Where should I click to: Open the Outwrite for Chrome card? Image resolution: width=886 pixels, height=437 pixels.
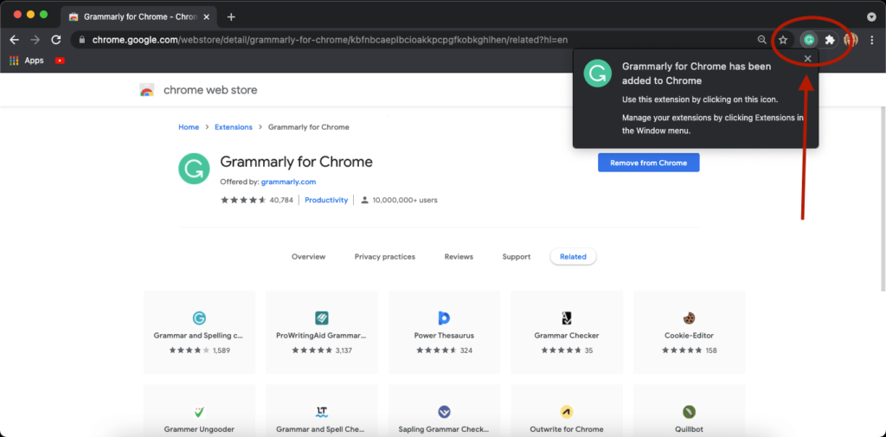(567, 410)
